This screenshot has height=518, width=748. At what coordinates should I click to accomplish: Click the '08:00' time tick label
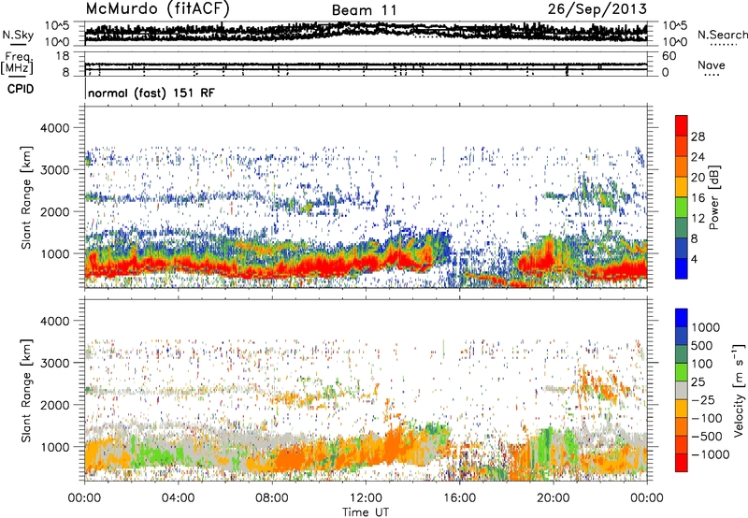tap(272, 498)
